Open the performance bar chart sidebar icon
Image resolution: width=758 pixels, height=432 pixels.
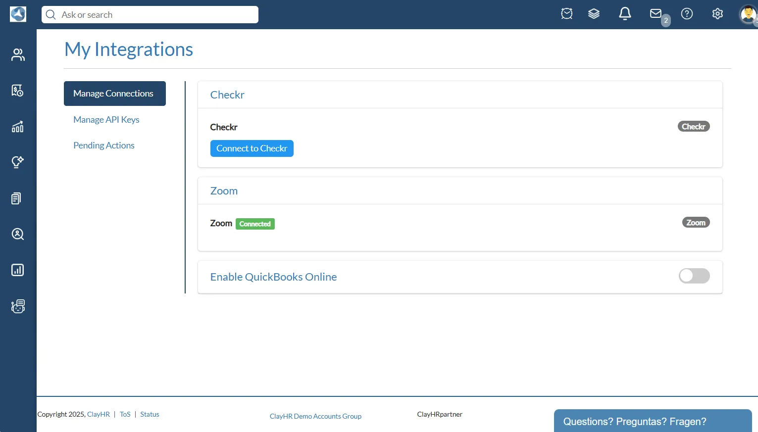[x=18, y=127]
